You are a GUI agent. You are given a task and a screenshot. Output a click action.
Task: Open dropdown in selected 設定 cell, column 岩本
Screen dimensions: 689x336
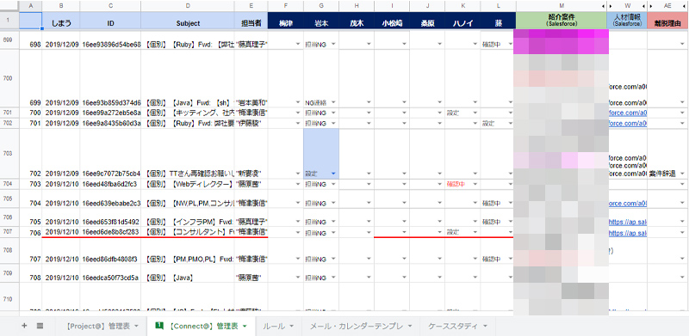(333, 174)
